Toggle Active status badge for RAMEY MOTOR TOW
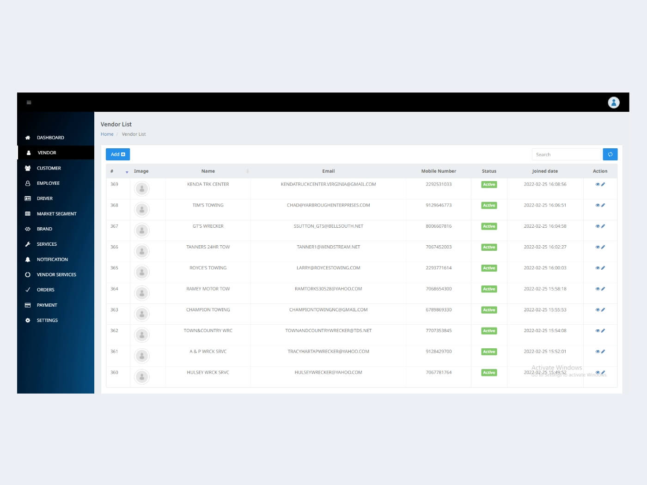This screenshot has width=647, height=485. coord(489,289)
